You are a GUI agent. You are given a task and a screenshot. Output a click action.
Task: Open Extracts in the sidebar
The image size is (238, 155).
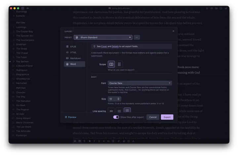[x=20, y=16]
